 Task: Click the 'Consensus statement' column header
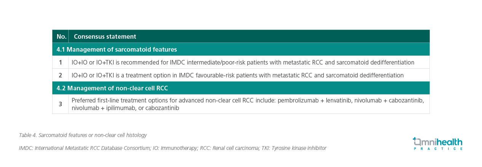click(105, 36)
